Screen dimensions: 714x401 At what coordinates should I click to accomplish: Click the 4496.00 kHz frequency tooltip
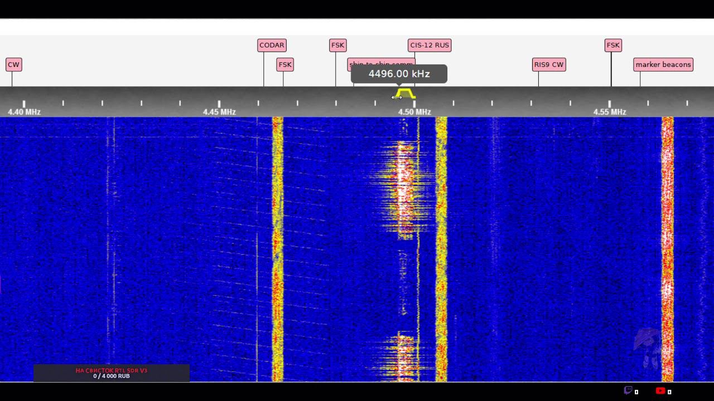[x=399, y=74]
